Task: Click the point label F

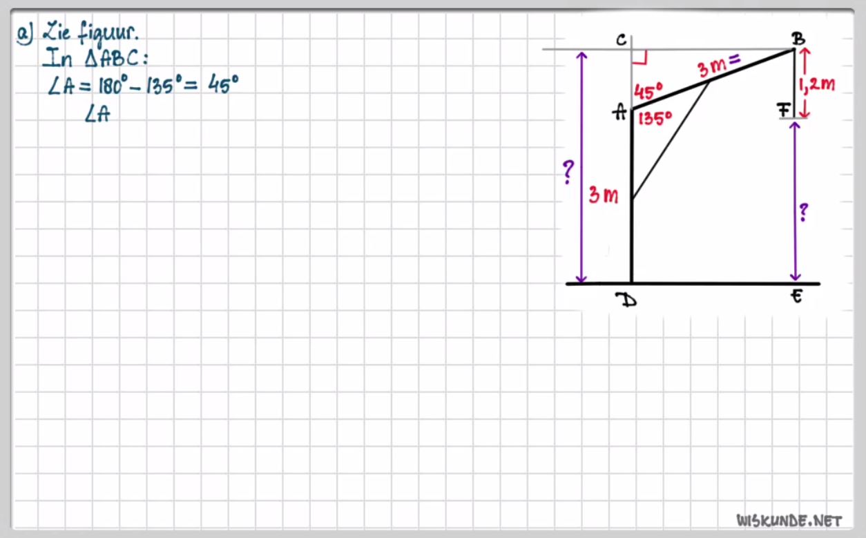Action: [783, 111]
